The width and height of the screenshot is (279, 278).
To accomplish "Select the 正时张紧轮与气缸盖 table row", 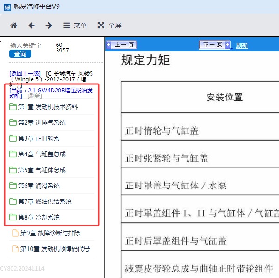I will [200, 154].
